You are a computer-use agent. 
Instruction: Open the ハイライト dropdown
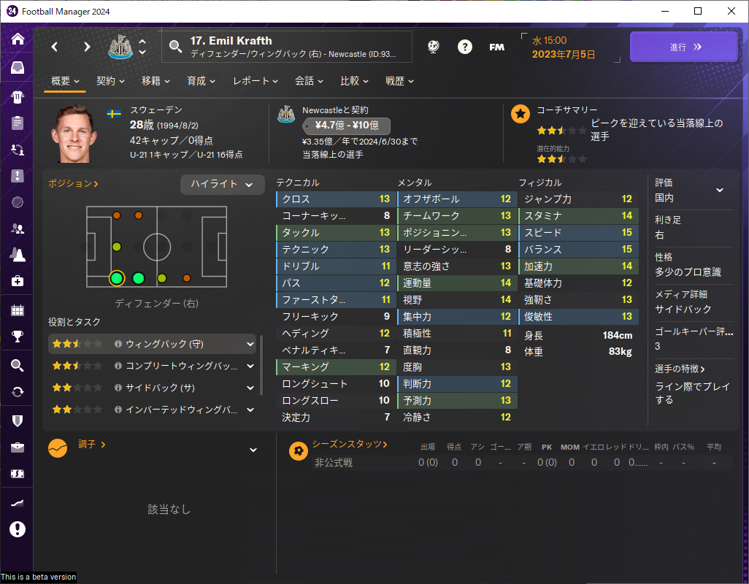tap(222, 184)
